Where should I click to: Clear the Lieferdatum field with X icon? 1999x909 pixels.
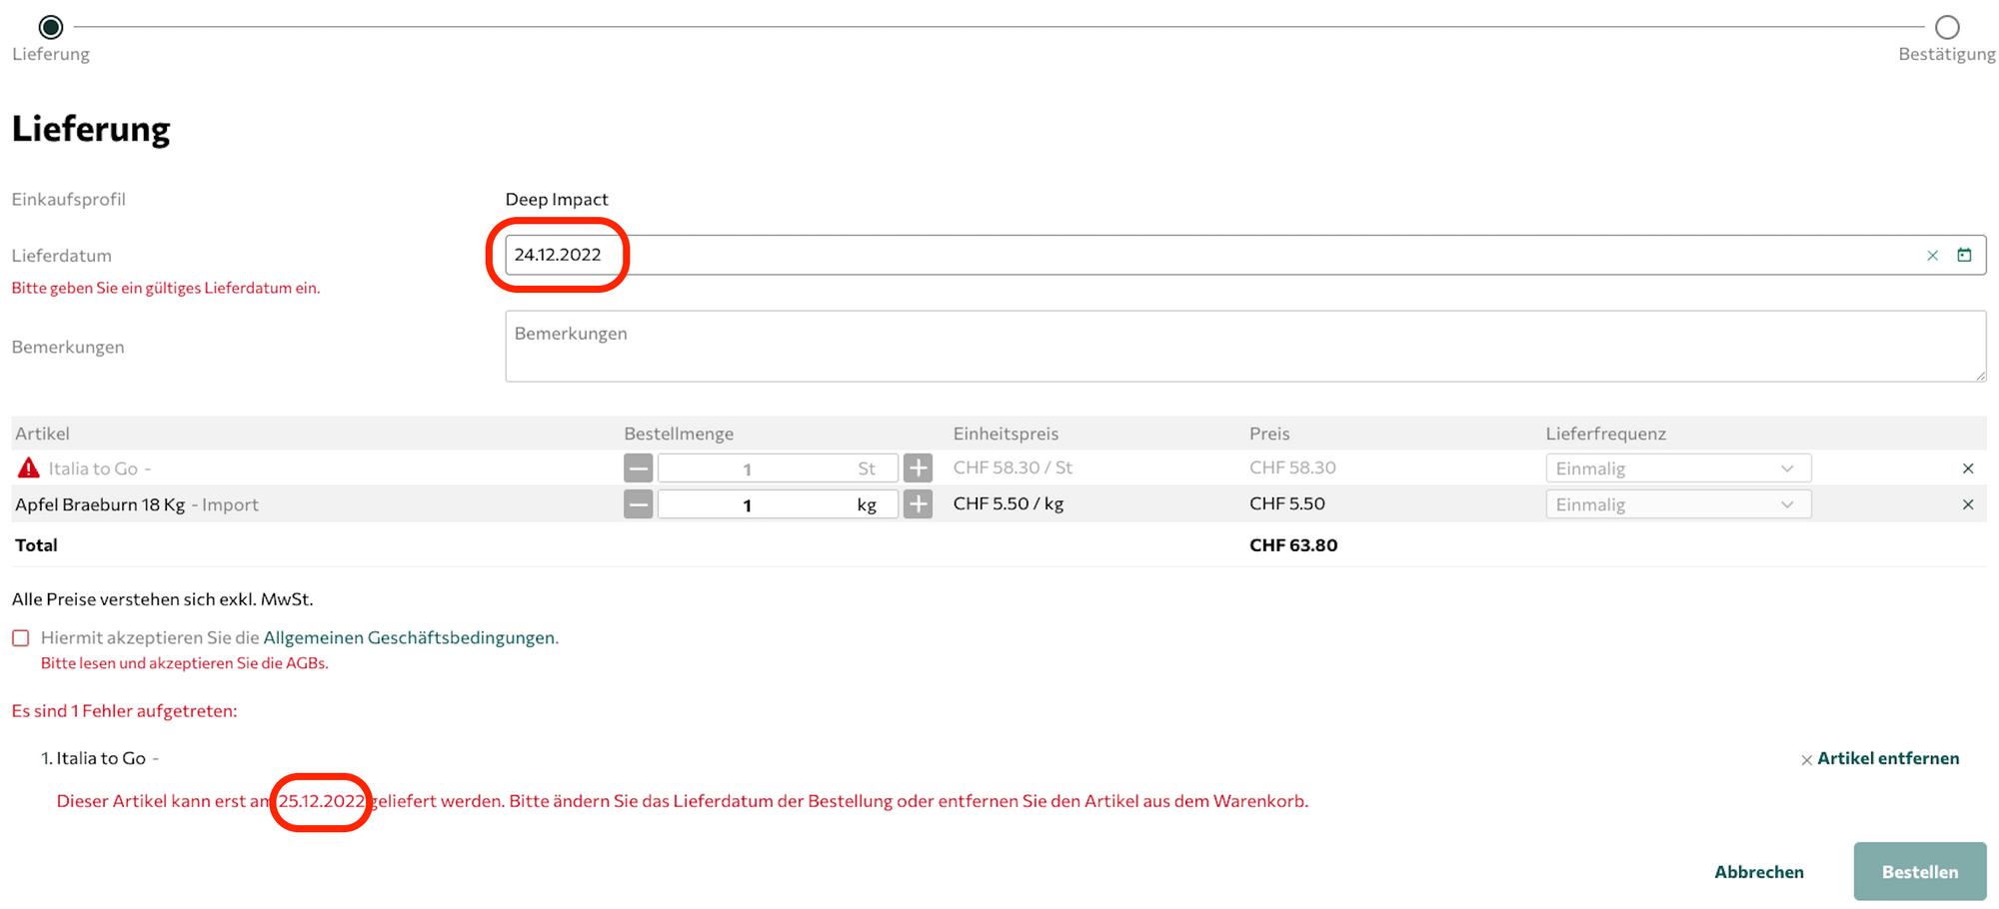point(1932,256)
